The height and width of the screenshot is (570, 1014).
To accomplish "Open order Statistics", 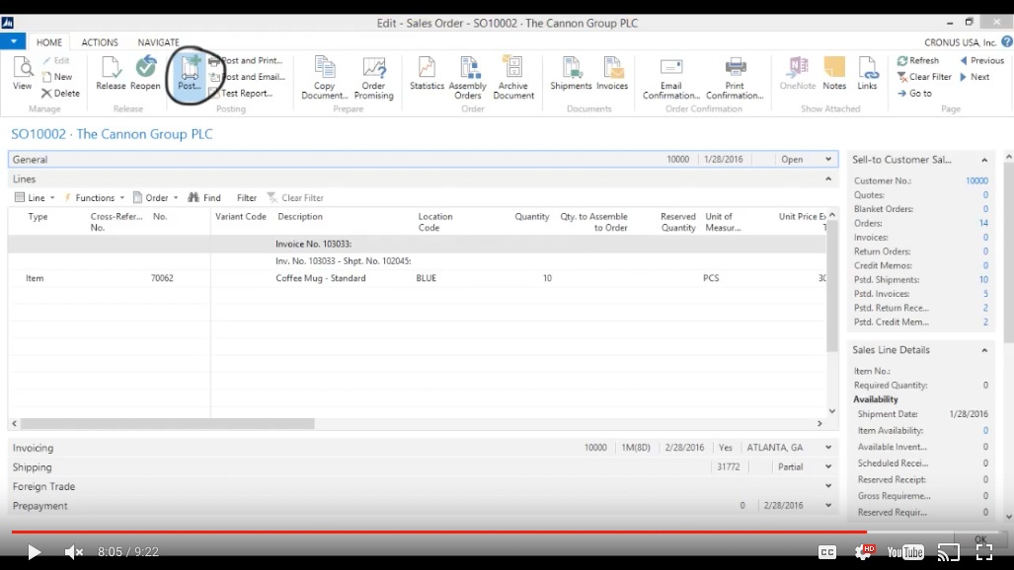I will pyautogui.click(x=427, y=72).
